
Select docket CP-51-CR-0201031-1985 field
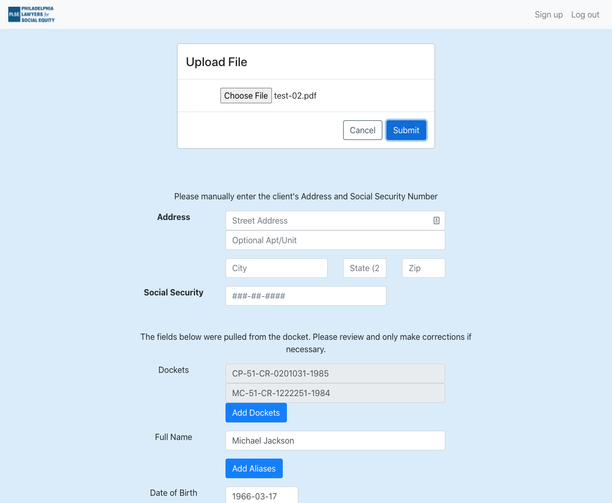[x=335, y=373]
